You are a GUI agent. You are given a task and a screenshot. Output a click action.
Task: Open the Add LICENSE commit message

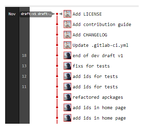click(87, 14)
